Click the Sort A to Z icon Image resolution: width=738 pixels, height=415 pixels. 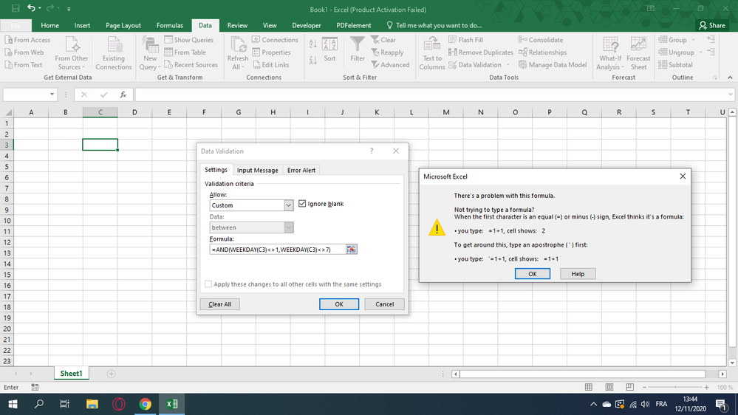point(312,44)
